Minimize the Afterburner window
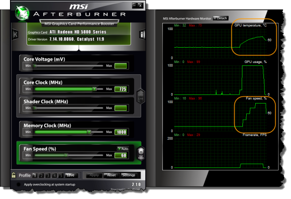The image size is (291, 199). pyautogui.click(x=134, y=6)
